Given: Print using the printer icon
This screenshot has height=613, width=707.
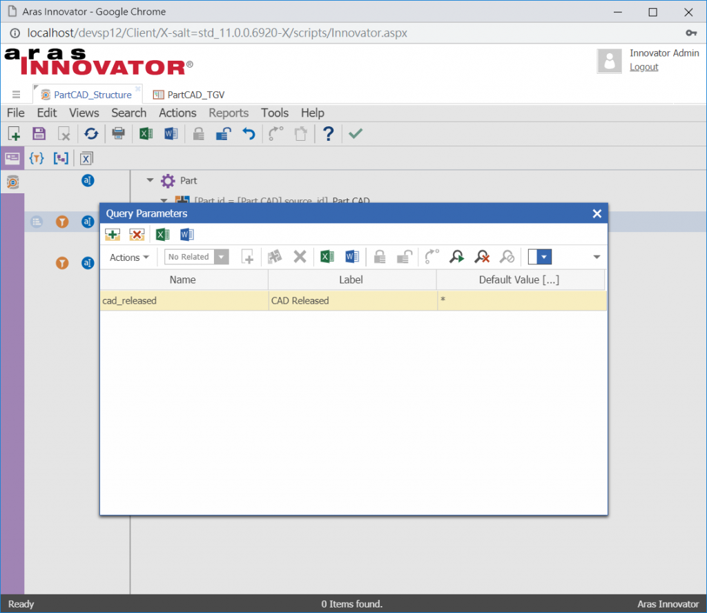Looking at the screenshot, I should click(118, 134).
